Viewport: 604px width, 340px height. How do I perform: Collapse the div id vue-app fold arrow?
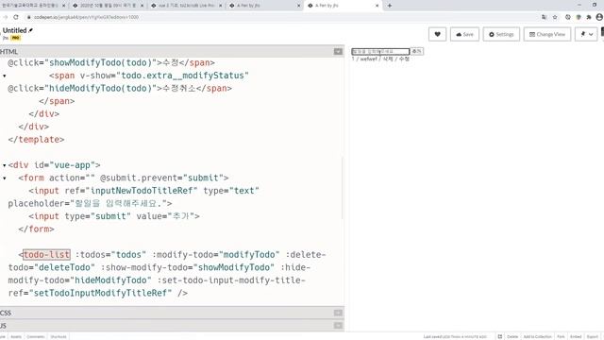point(4,165)
